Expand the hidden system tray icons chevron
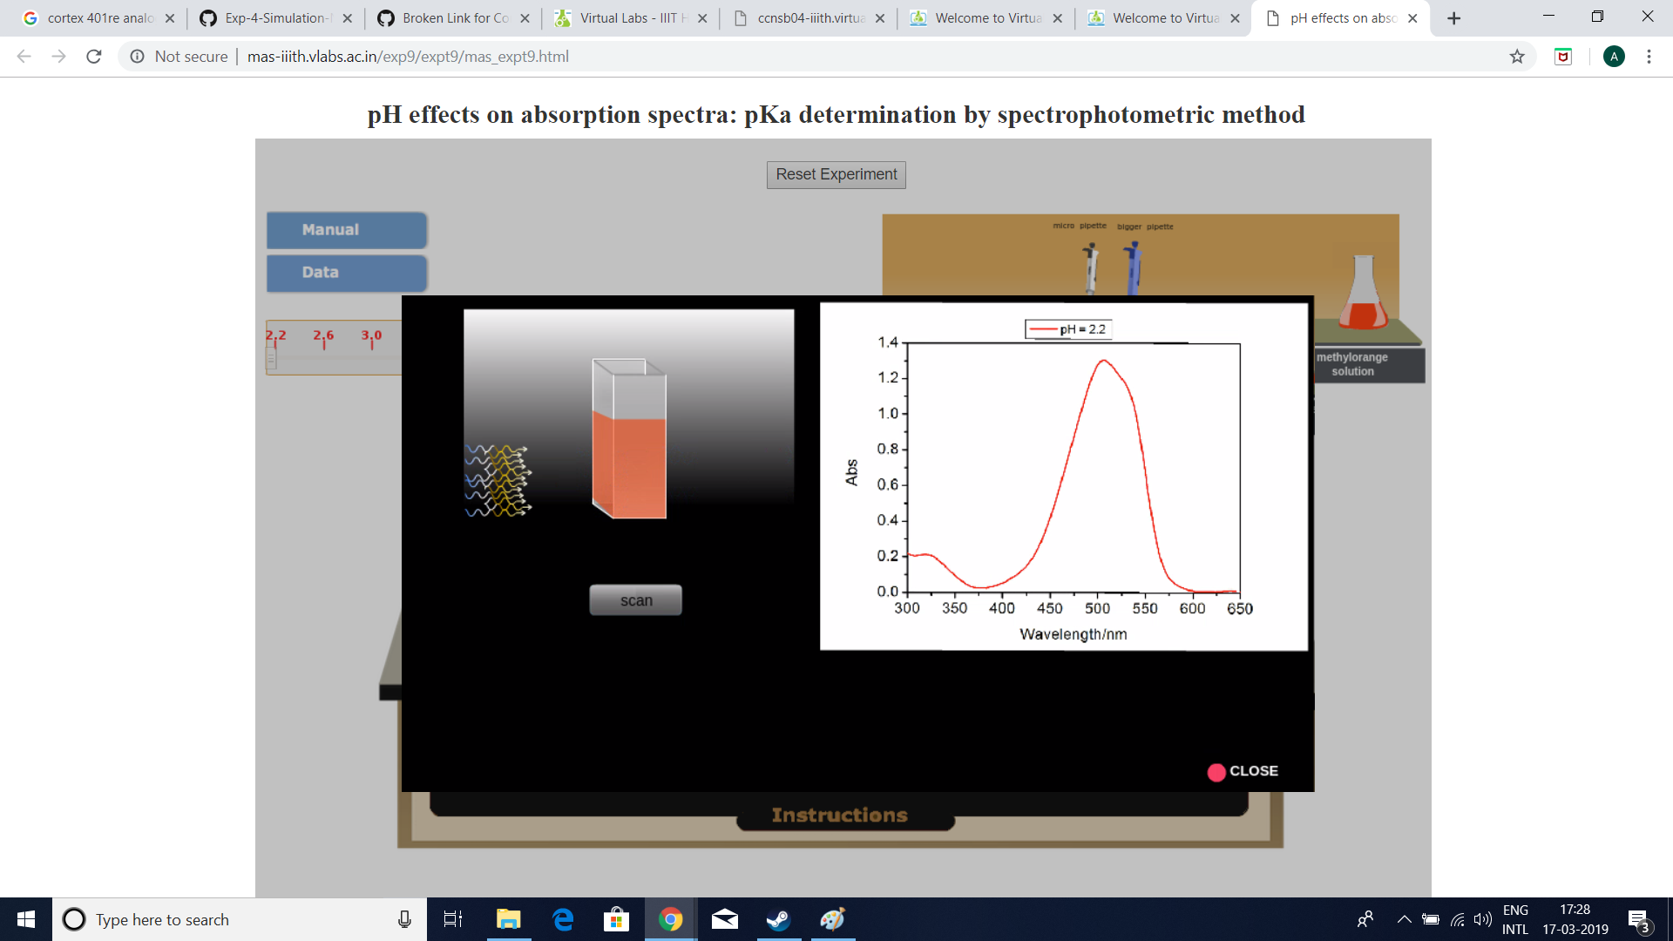 pos(1404,919)
